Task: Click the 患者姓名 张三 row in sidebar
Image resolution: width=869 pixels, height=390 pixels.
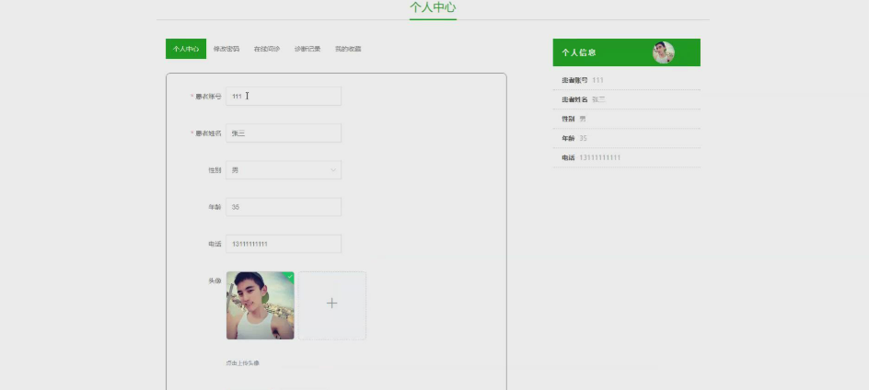Action: tap(626, 99)
